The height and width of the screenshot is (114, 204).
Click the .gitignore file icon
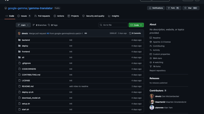19,63
